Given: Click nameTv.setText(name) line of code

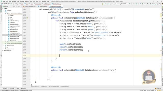Looking at the screenshot, I should click(x=70, y=44).
